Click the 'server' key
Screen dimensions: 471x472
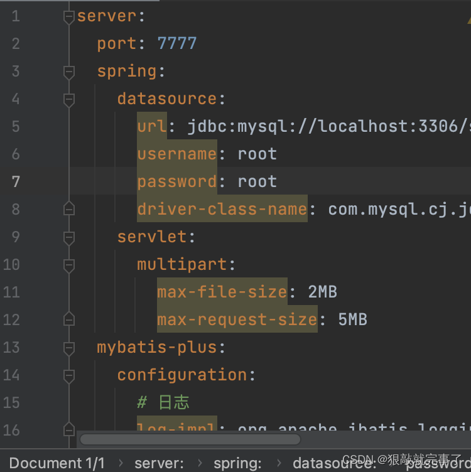point(107,16)
